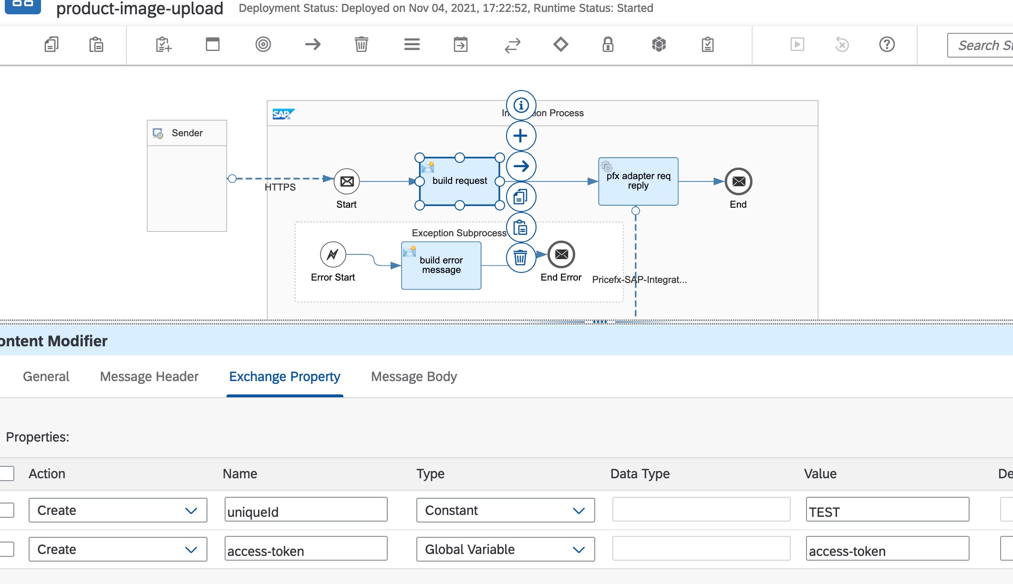Click the lock security icon in toolbar

[x=608, y=45]
